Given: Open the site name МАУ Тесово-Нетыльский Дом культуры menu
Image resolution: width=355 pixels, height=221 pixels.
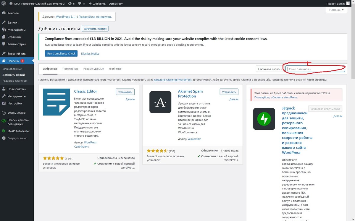Looking at the screenshot, I should click(x=37, y=4).
